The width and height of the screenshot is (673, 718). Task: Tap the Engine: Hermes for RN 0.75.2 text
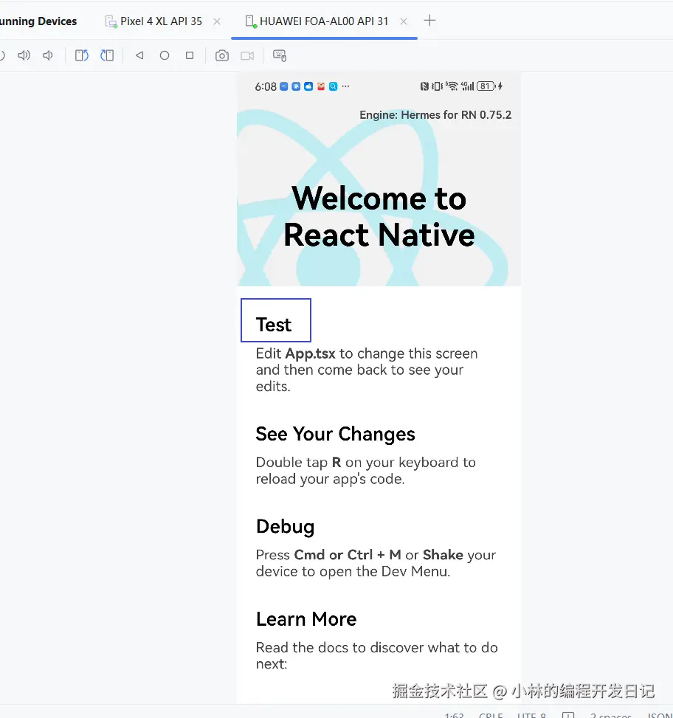click(x=435, y=115)
